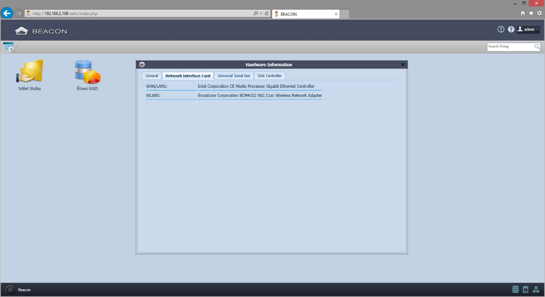Select the Disk Controller tab

click(270, 76)
